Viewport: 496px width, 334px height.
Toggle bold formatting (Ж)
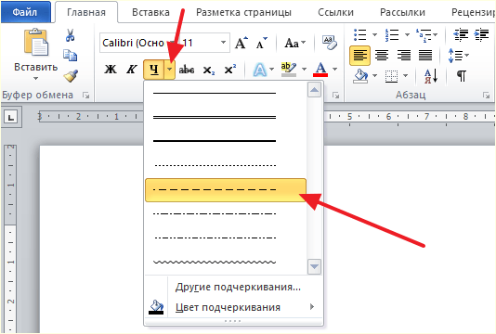pos(111,69)
